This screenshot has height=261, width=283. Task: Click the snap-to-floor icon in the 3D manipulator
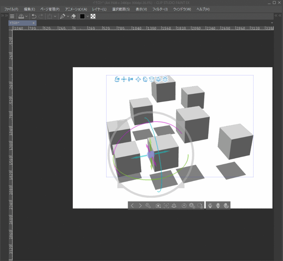pos(165,79)
